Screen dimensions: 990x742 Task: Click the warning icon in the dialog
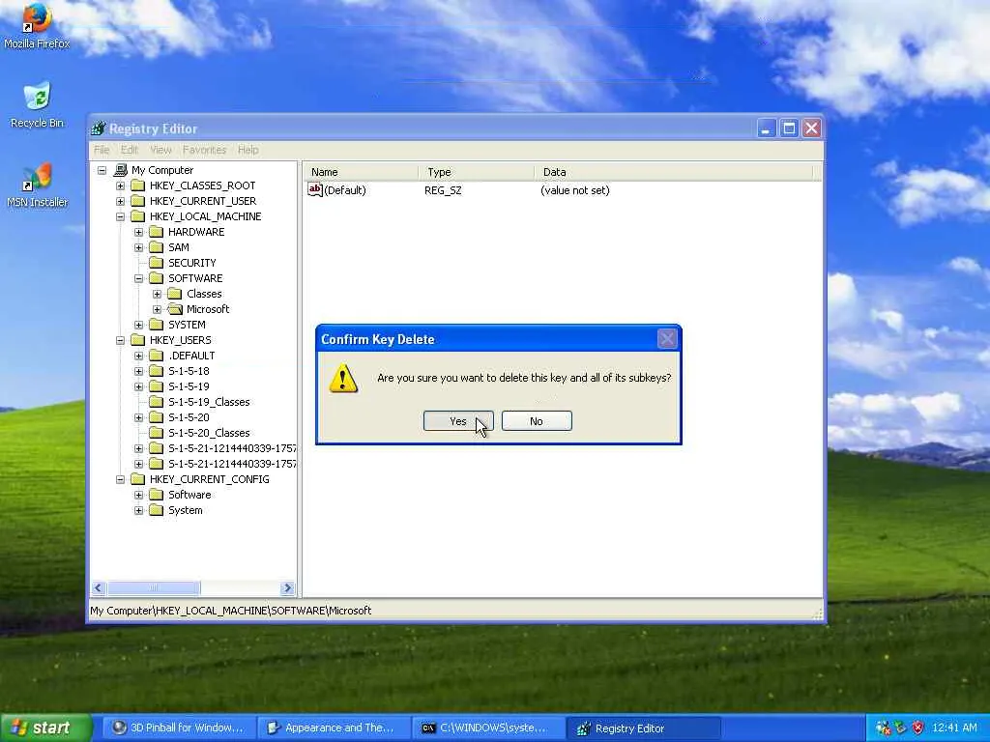[x=343, y=378]
